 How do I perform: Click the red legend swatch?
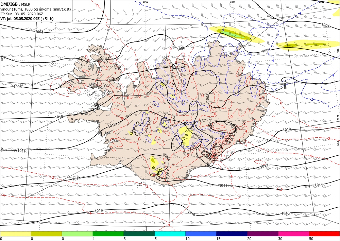(x=325, y=234)
